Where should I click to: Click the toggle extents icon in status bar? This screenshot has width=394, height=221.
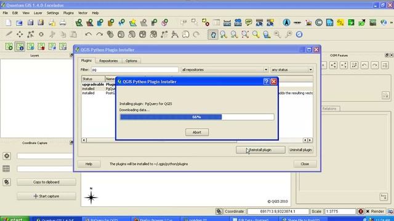click(x=219, y=211)
